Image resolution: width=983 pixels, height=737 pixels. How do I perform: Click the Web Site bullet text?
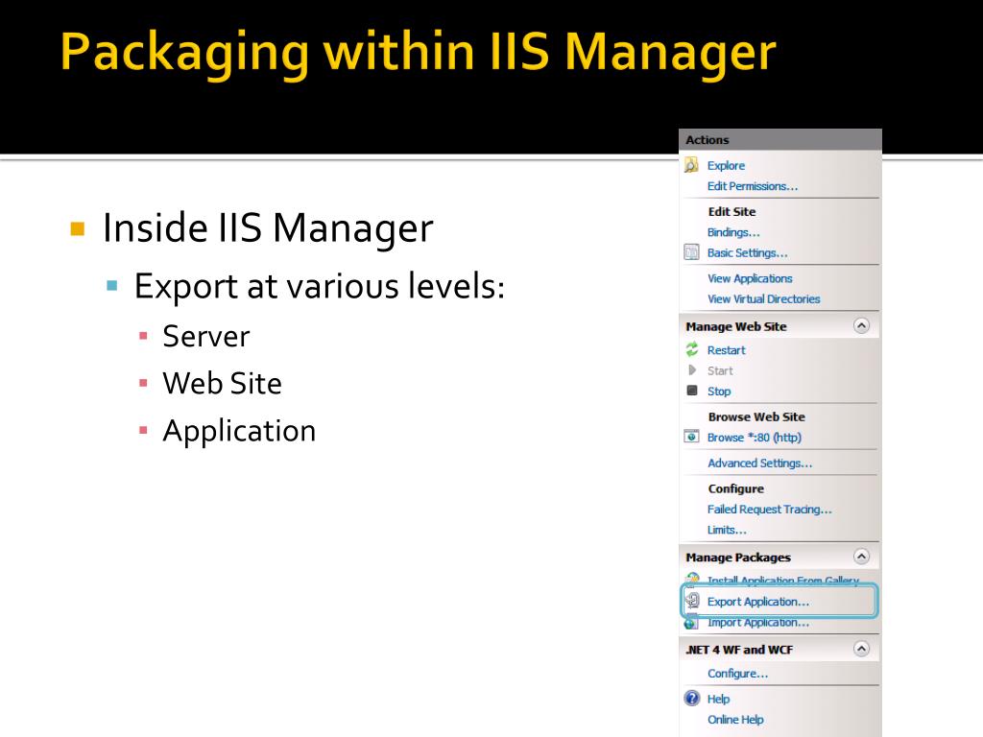[x=222, y=384]
